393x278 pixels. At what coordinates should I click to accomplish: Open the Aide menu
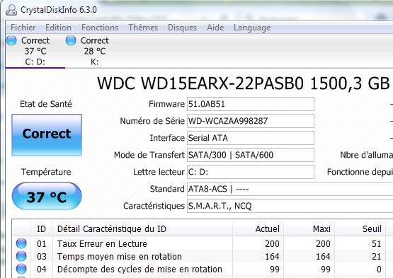[215, 28]
